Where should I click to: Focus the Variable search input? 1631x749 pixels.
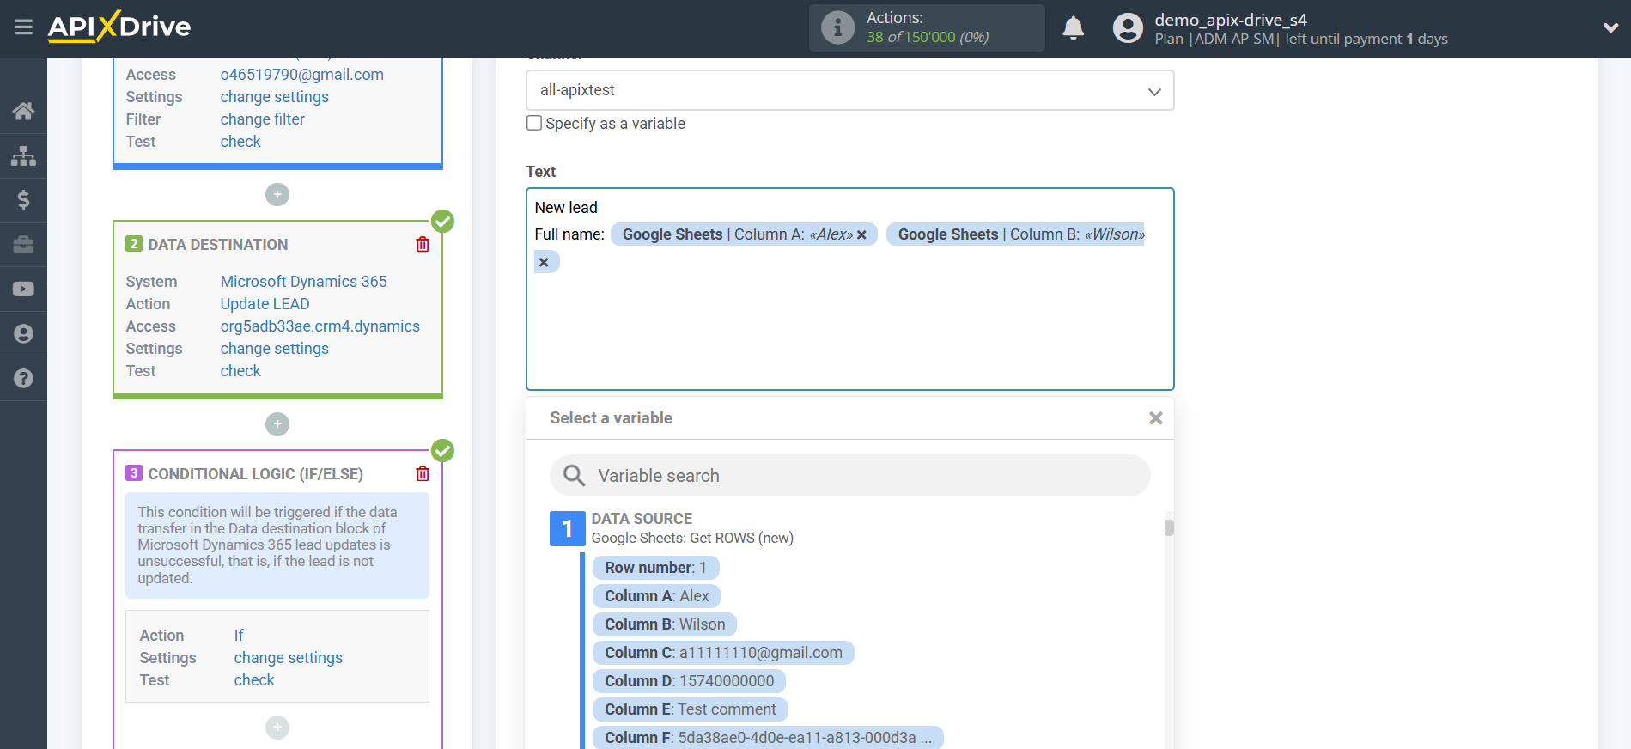coord(849,476)
